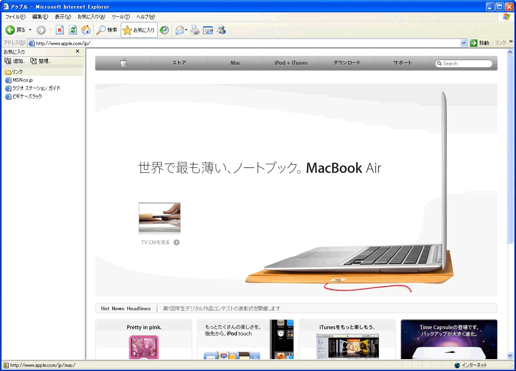This screenshot has width=516, height=371.
Task: Open the 表示 menu
Action: (63, 17)
